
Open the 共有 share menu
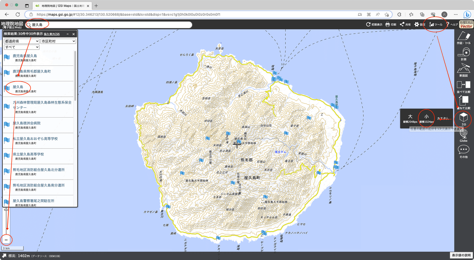click(x=405, y=24)
